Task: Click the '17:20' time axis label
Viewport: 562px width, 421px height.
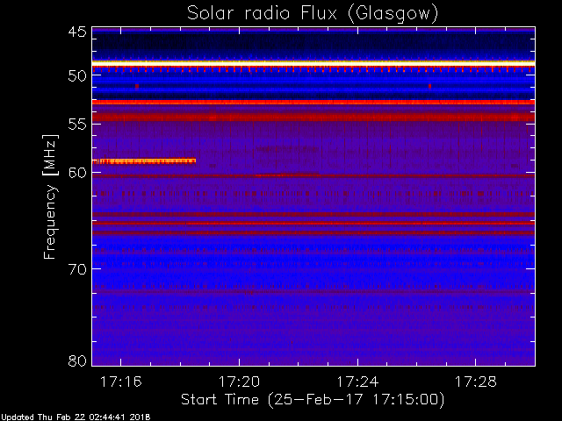Action: pos(239,382)
